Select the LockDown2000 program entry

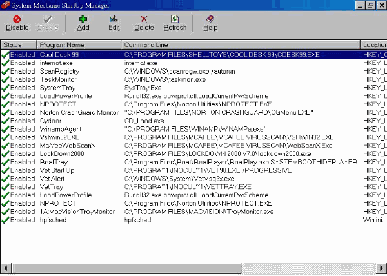(62, 154)
